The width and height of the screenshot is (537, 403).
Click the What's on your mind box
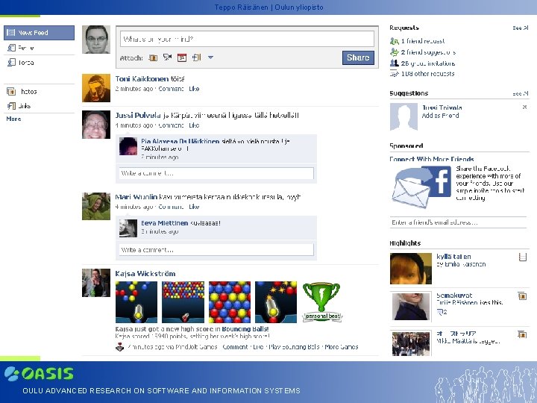point(247,39)
